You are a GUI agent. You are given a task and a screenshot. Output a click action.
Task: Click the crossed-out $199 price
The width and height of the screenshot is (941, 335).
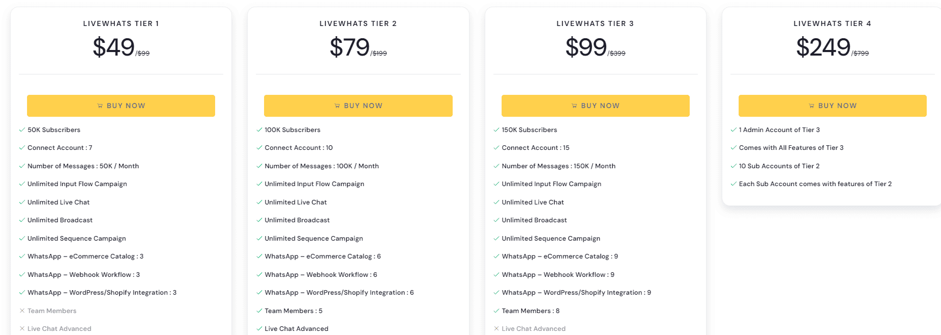(x=379, y=53)
